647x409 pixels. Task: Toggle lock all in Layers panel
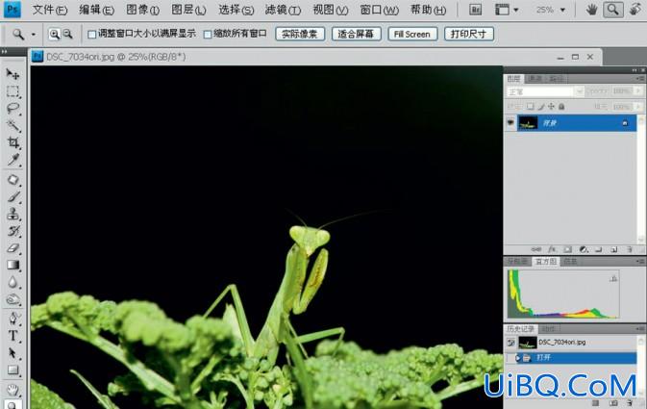pos(561,107)
